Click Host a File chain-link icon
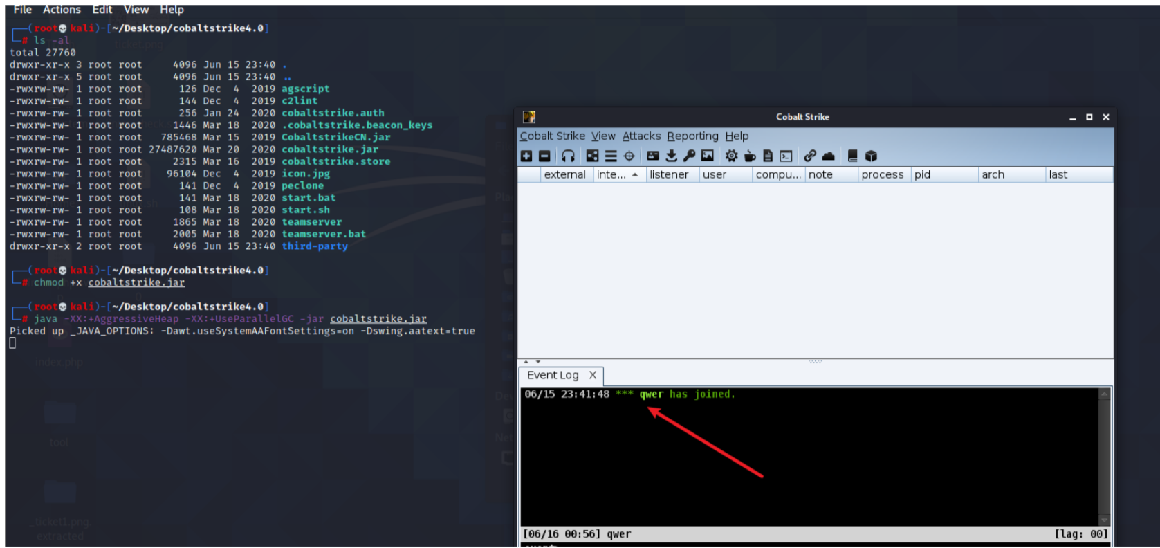Viewport: 1160px width, 548px height. pyautogui.click(x=810, y=156)
